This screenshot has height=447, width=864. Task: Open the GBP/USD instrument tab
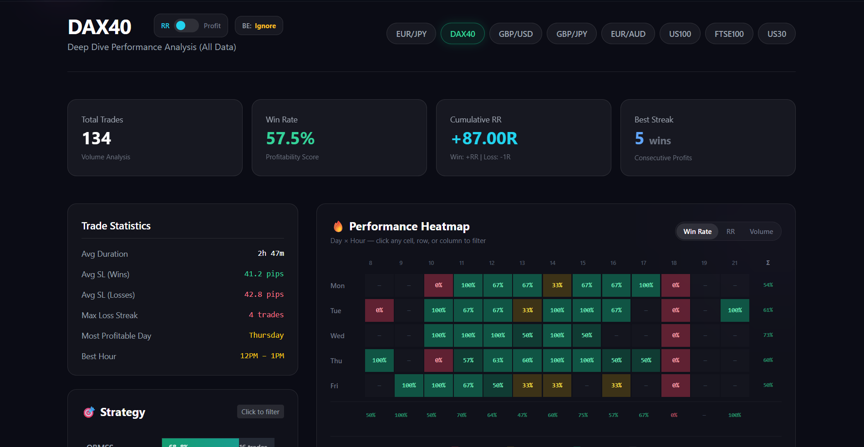[515, 34]
